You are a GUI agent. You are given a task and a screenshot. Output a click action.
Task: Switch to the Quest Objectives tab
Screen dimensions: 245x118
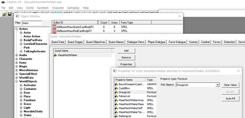(96, 42)
